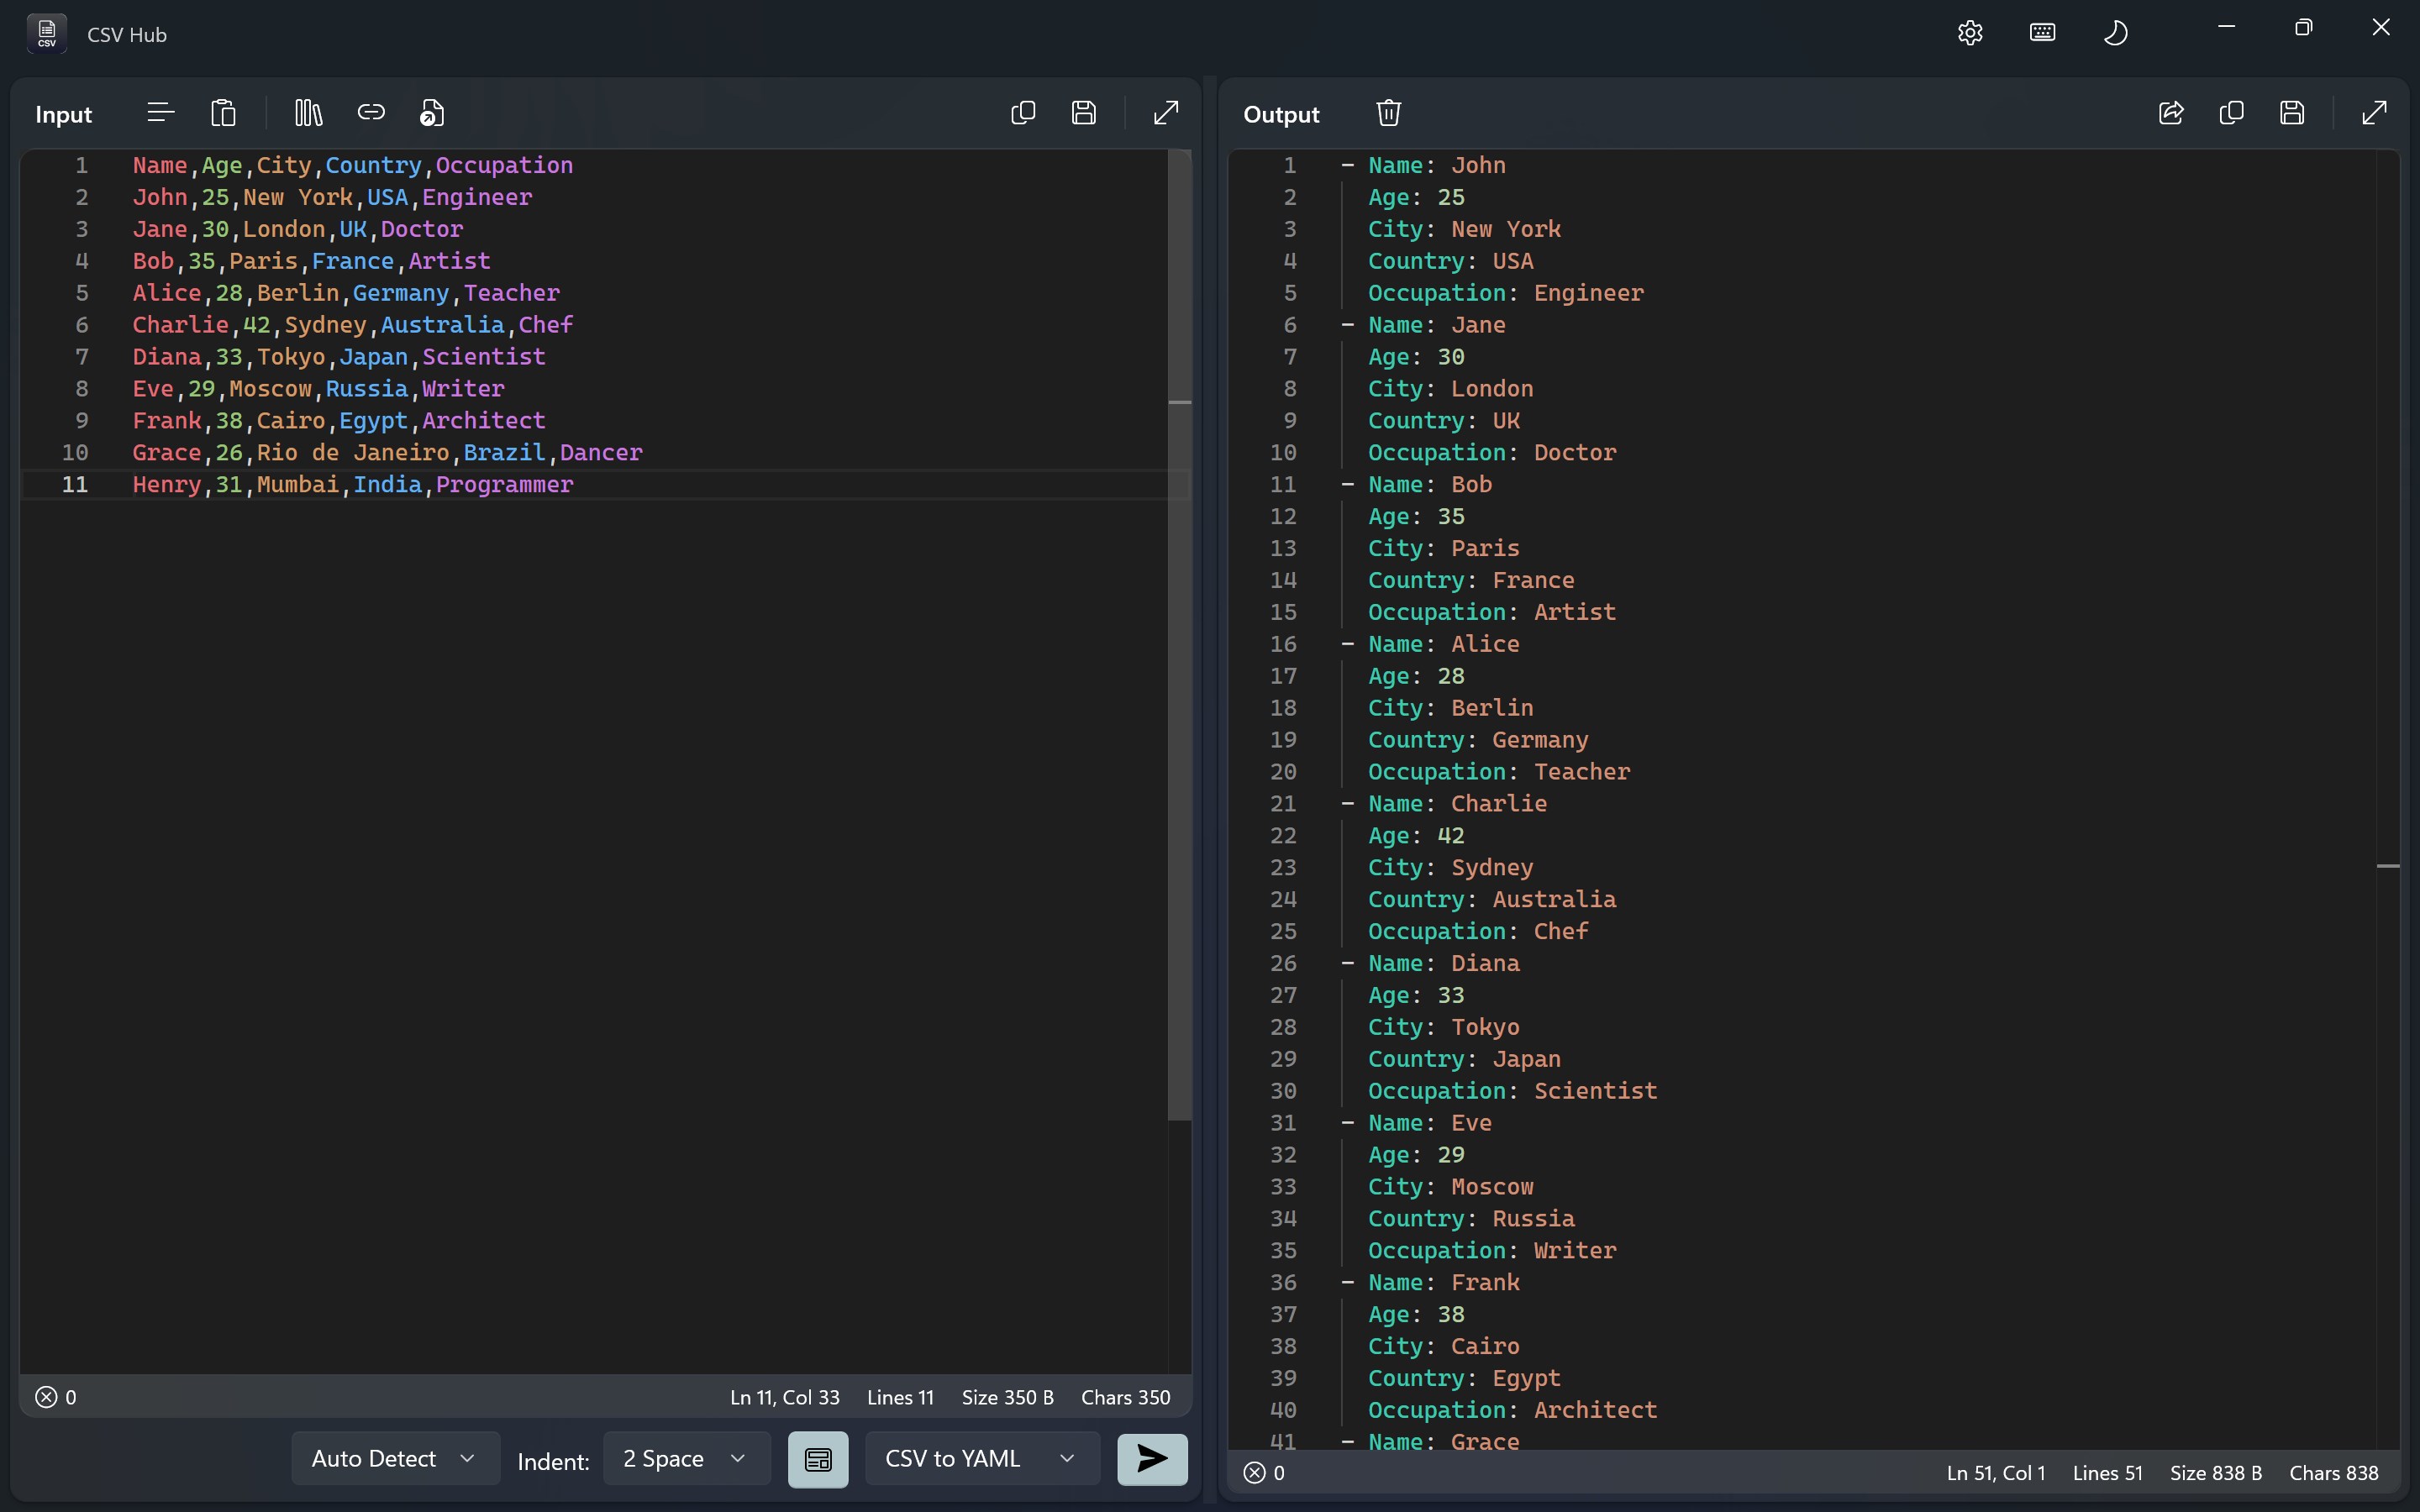Check the error counter in the status bar
This screenshot has height=1512, width=2420.
point(56,1397)
